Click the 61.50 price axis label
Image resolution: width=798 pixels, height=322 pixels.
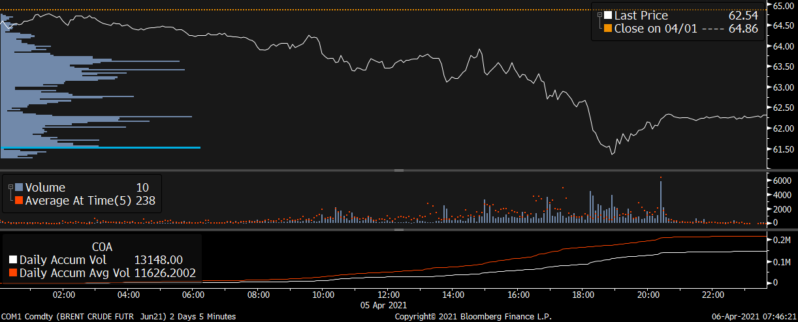coord(783,149)
